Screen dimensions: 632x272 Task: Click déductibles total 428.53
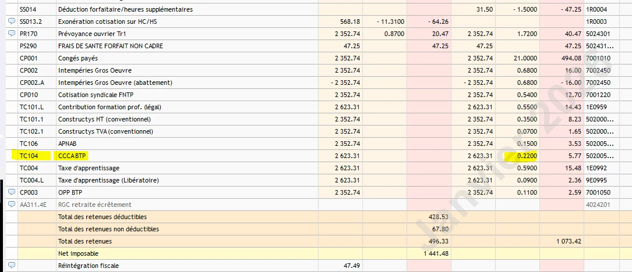(x=439, y=217)
